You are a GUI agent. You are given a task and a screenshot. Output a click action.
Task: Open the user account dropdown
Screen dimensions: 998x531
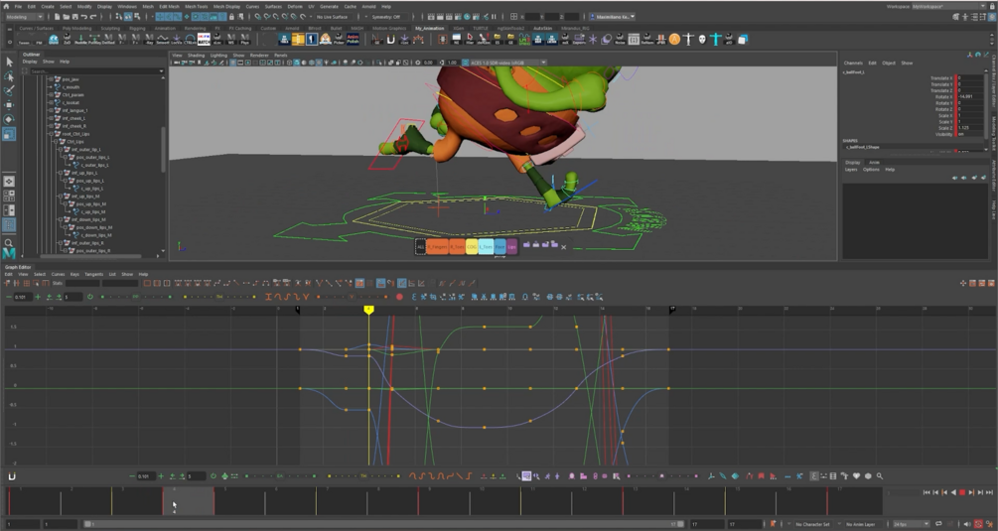point(613,17)
